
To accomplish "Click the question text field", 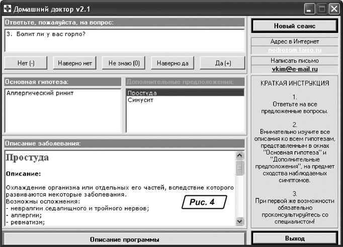I will (x=125, y=40).
